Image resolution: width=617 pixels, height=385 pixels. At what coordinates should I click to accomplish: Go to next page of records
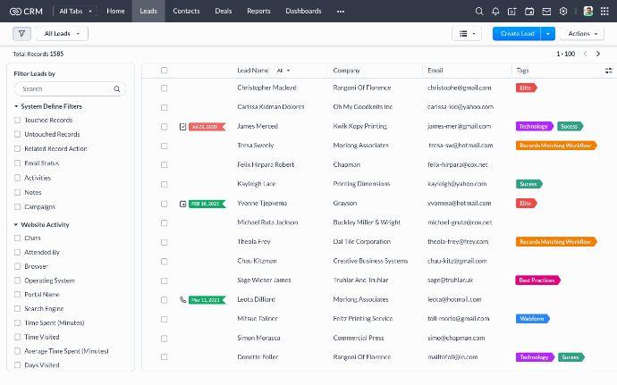click(x=600, y=54)
